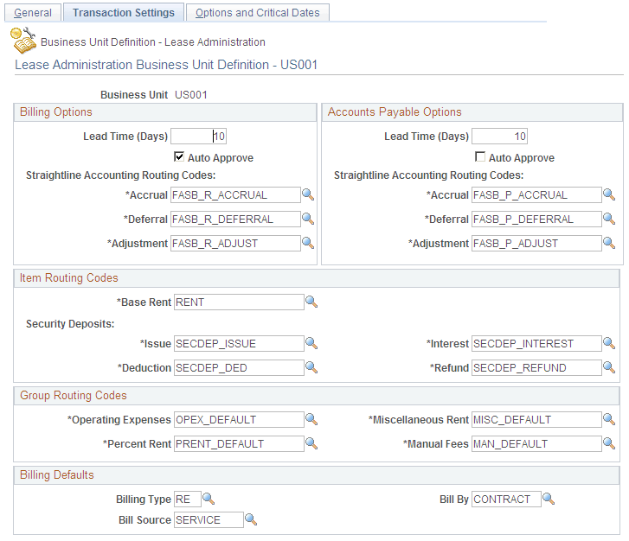629x541 pixels.
Task: Click Accounts Payable Lead Time field
Action: pos(500,137)
